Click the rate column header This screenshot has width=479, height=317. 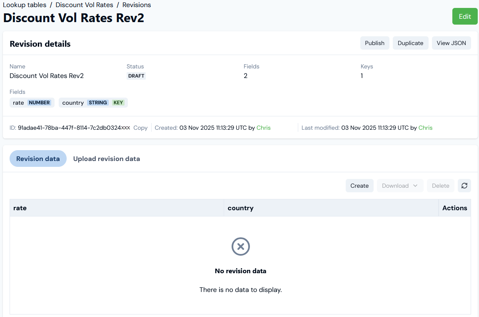[x=20, y=208]
